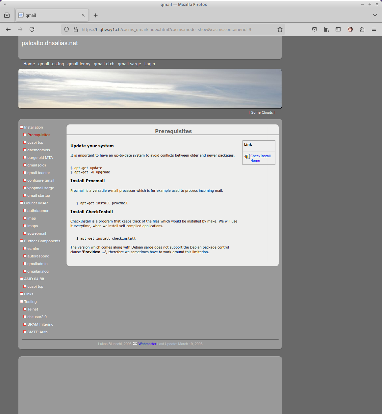The height and width of the screenshot is (414, 382).
Task: Click the clouds banner image
Action: (x=150, y=89)
